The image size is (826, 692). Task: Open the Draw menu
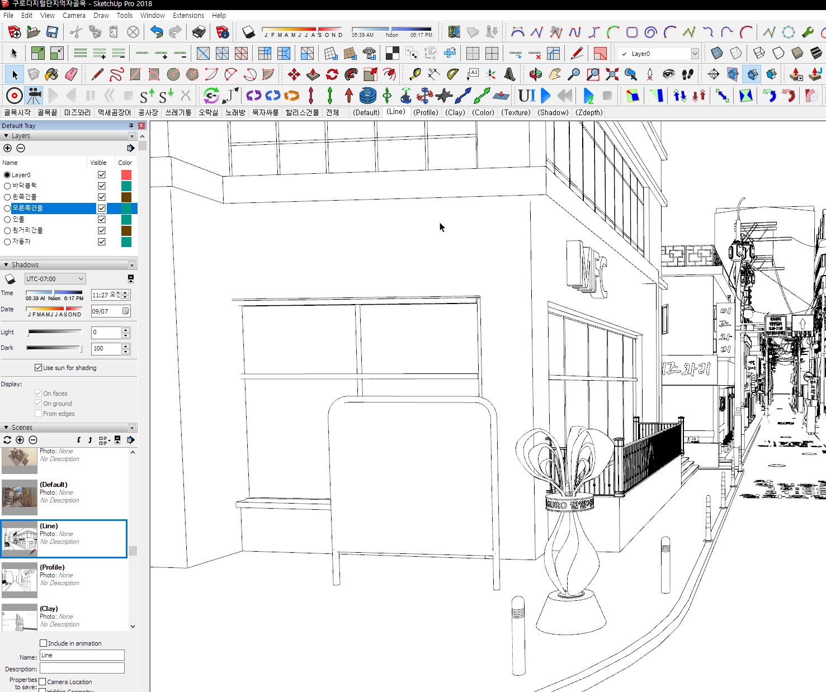pos(101,15)
